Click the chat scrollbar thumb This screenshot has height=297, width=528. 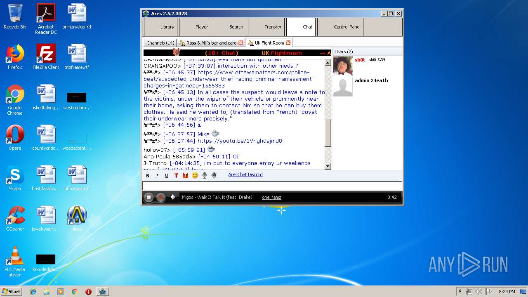pos(328,133)
